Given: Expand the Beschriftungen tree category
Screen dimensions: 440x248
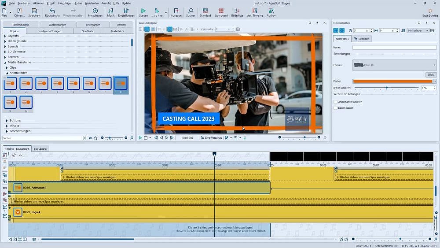Looking at the screenshot, I should (20, 131).
